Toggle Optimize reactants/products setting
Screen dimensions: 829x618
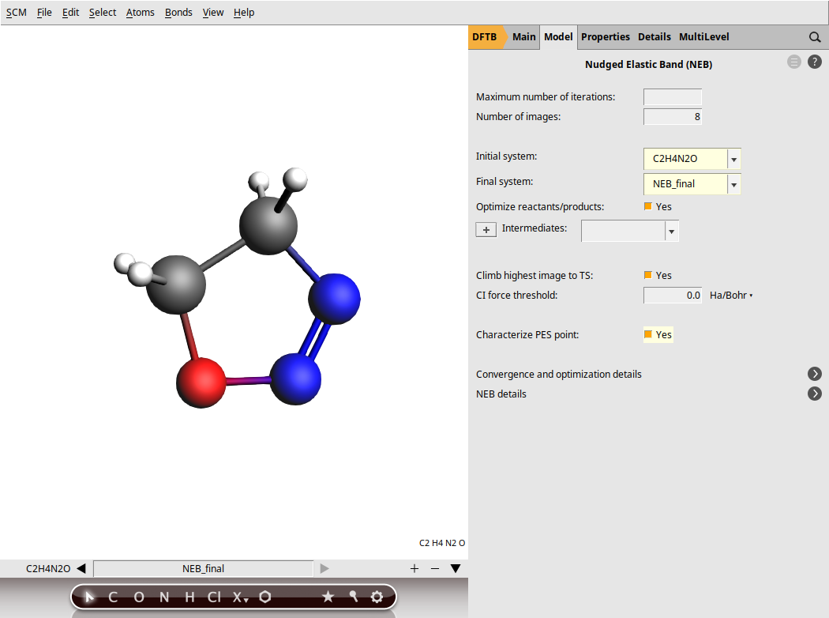point(648,206)
